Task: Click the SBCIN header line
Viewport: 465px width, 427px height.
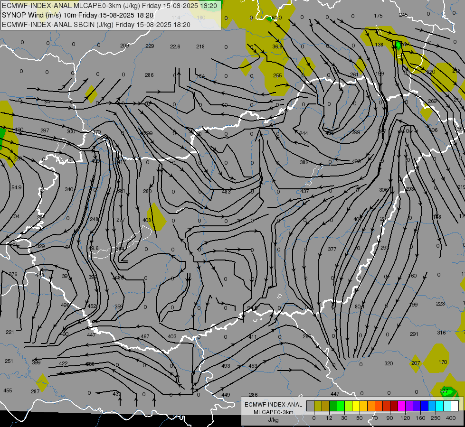Action: (x=96, y=25)
